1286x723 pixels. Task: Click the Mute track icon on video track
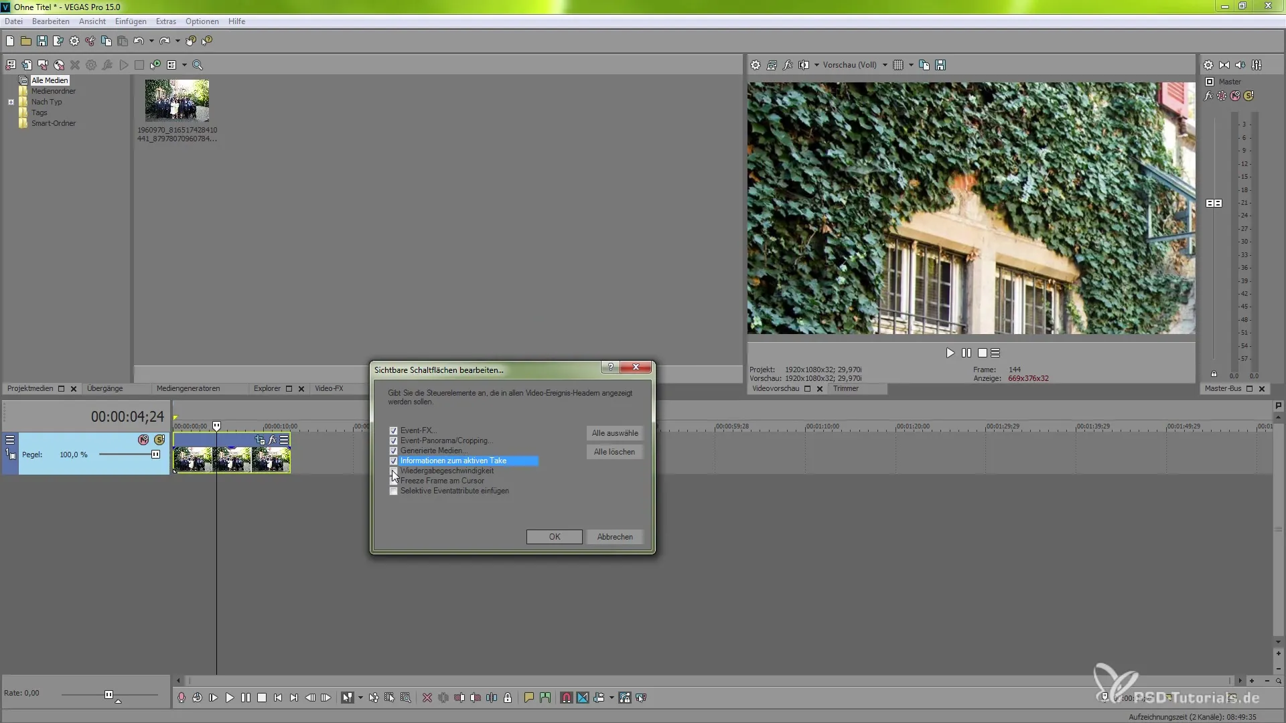point(143,440)
